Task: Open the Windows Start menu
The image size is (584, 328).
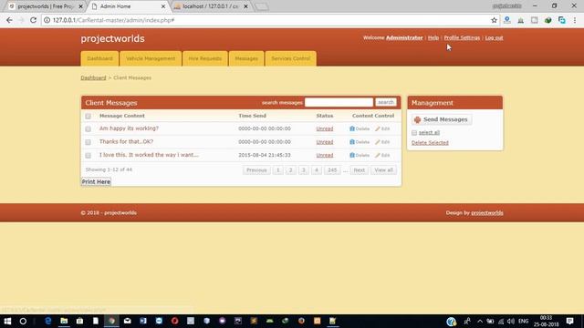Action: click(7, 321)
